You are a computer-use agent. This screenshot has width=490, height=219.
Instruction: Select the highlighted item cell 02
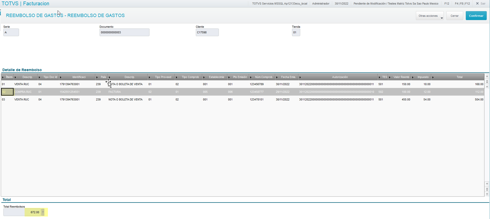coord(7,92)
